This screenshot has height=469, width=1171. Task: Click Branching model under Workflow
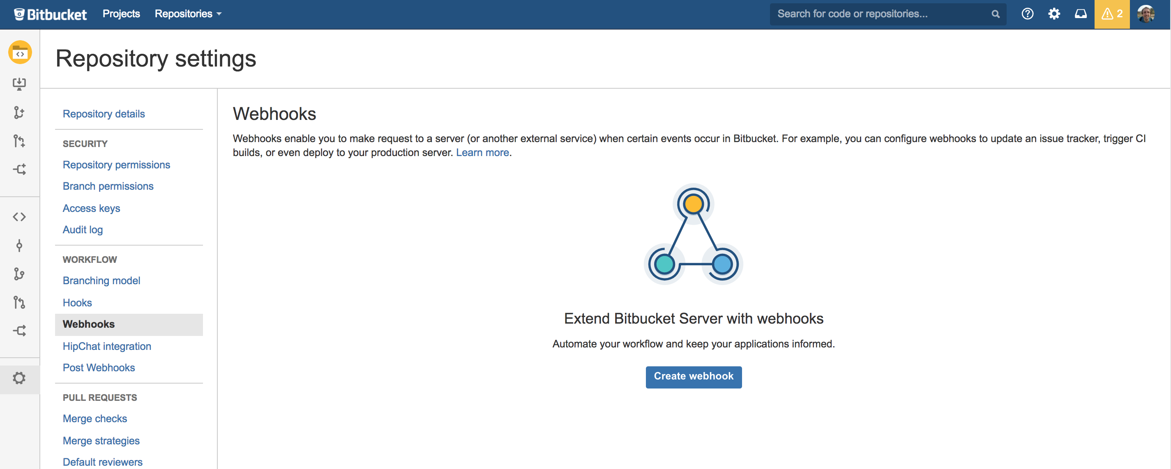[101, 280]
